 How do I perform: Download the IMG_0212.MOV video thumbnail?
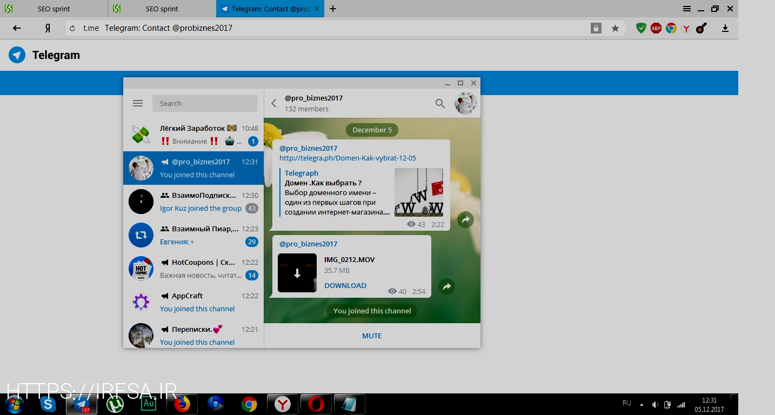click(297, 273)
